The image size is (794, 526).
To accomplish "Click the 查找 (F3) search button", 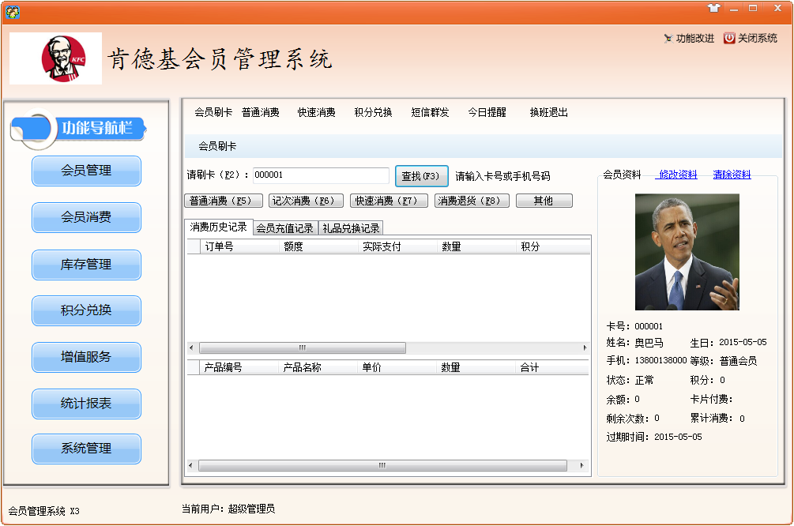I will coord(421,176).
